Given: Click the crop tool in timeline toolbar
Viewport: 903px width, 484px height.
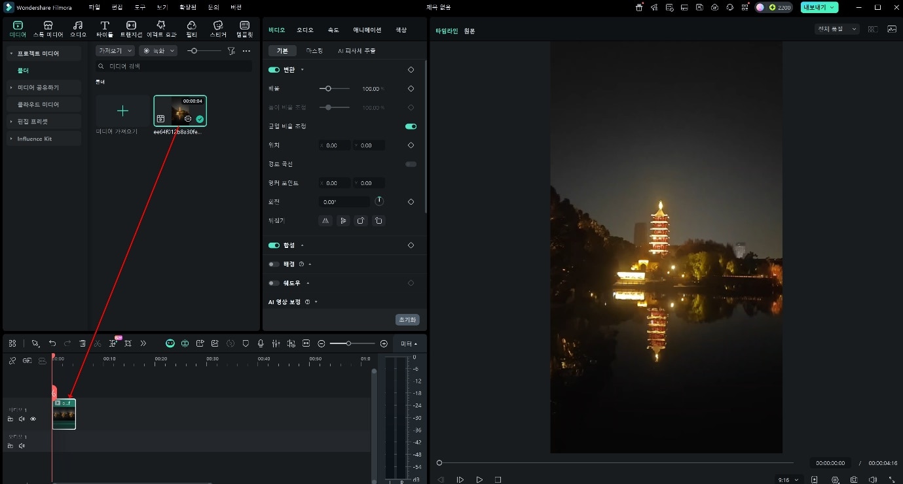Looking at the screenshot, I should (128, 343).
